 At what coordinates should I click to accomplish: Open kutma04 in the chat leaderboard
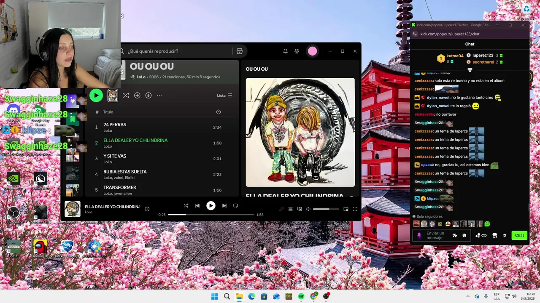coord(455,56)
